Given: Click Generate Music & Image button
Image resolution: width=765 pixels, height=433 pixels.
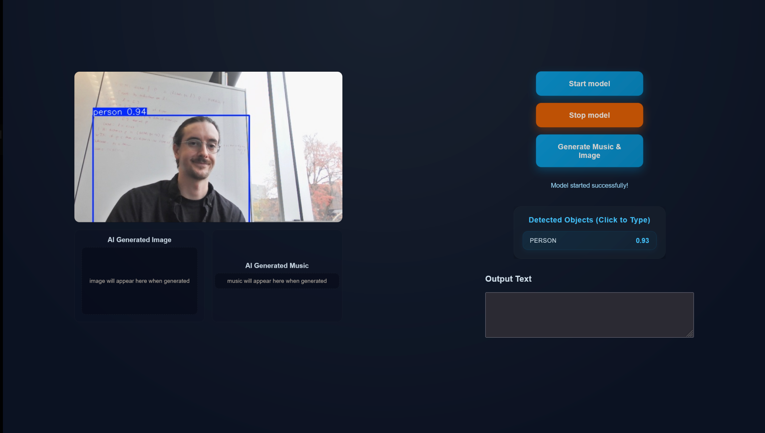Looking at the screenshot, I should pyautogui.click(x=589, y=151).
